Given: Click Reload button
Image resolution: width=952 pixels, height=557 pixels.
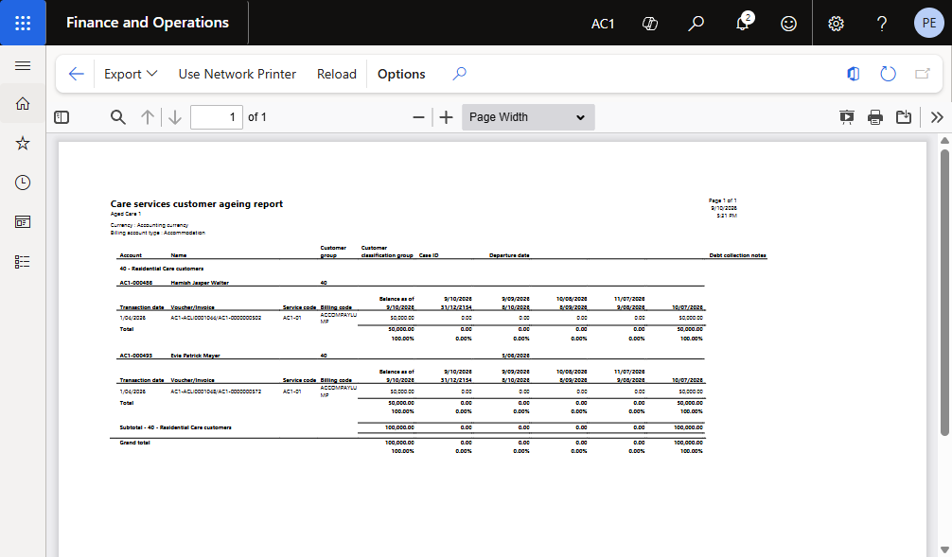Looking at the screenshot, I should (336, 74).
